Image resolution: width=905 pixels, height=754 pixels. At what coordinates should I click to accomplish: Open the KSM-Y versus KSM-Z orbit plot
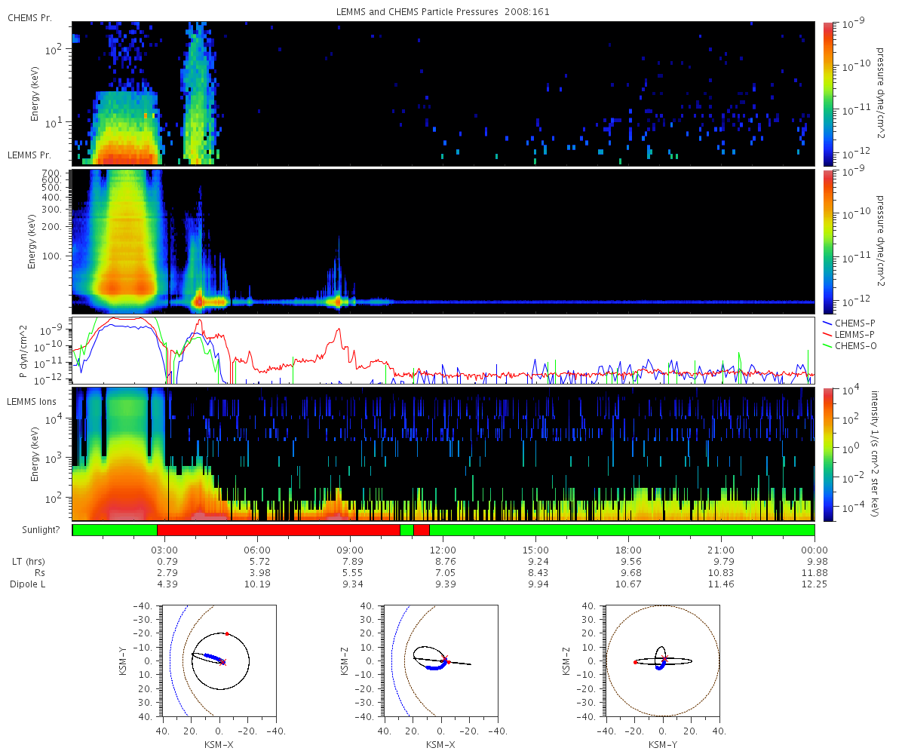pos(663,661)
